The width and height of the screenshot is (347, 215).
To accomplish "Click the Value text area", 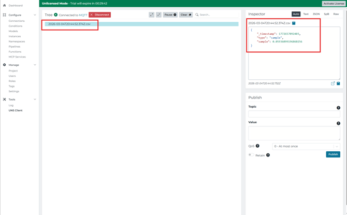I will (x=294, y=133).
